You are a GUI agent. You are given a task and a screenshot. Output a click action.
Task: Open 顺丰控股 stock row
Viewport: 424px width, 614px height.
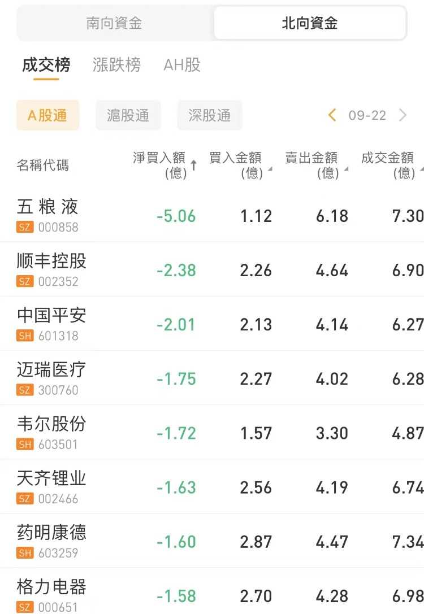[x=52, y=262]
